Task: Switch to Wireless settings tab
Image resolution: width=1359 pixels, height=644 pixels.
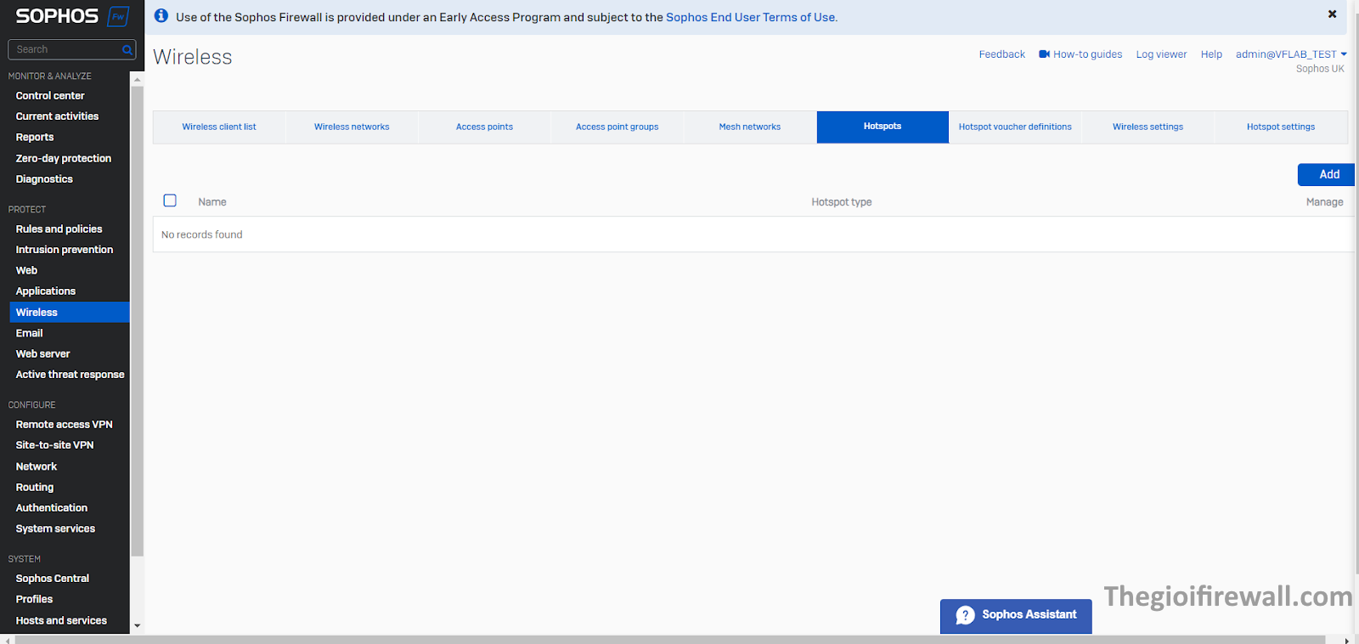Action: [x=1148, y=127]
